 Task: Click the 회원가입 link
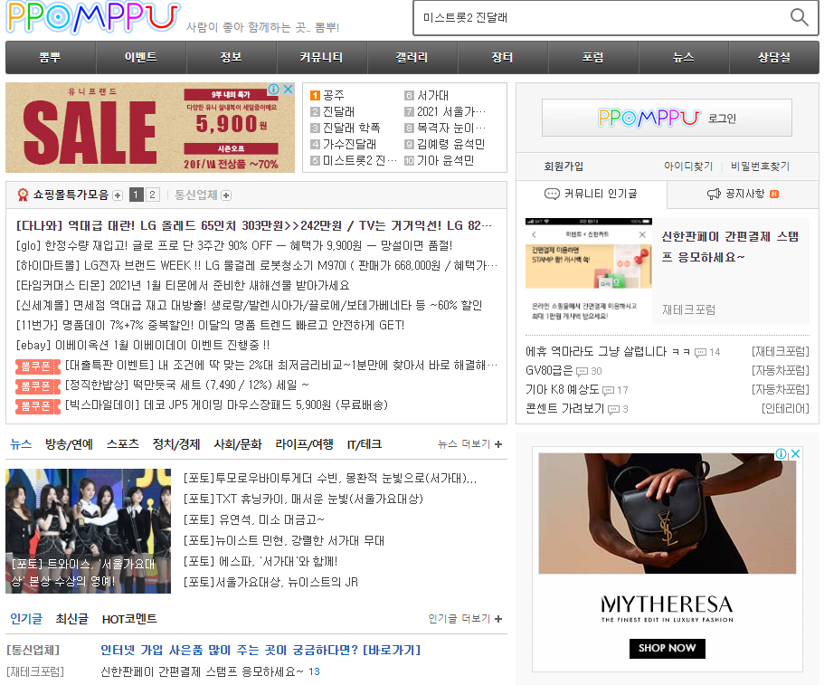[x=564, y=166]
